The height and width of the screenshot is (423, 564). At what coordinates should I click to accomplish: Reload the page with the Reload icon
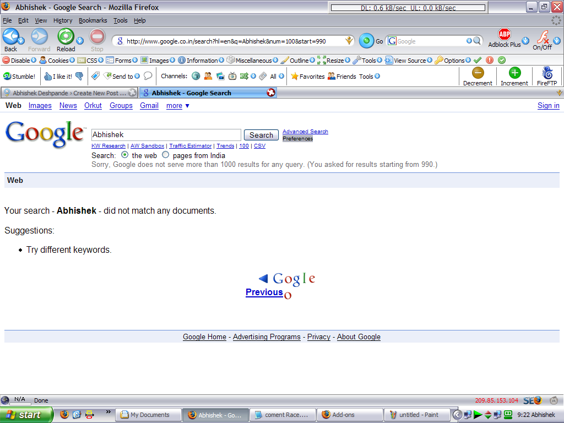click(66, 37)
